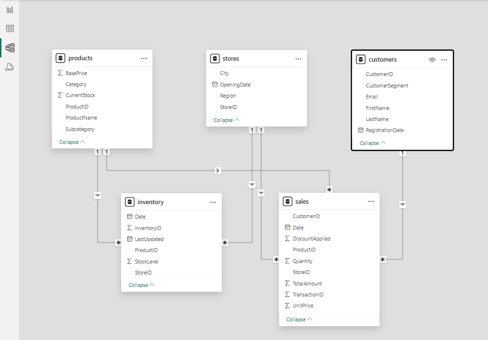Collapse the products table card
Viewport: 488px width, 340px height.
tap(72, 142)
